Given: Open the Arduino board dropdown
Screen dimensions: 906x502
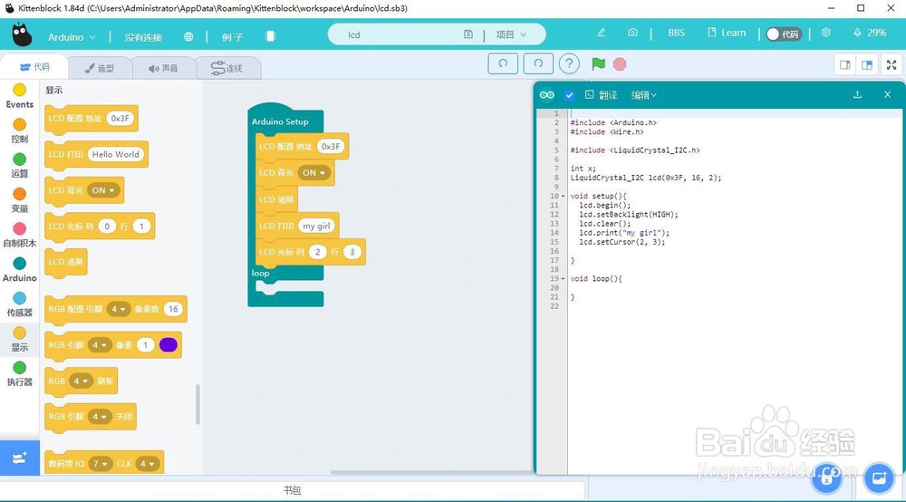Looking at the screenshot, I should [x=72, y=37].
